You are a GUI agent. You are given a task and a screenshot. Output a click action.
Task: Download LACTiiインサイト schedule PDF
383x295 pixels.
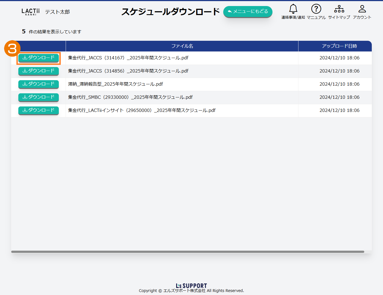click(39, 110)
